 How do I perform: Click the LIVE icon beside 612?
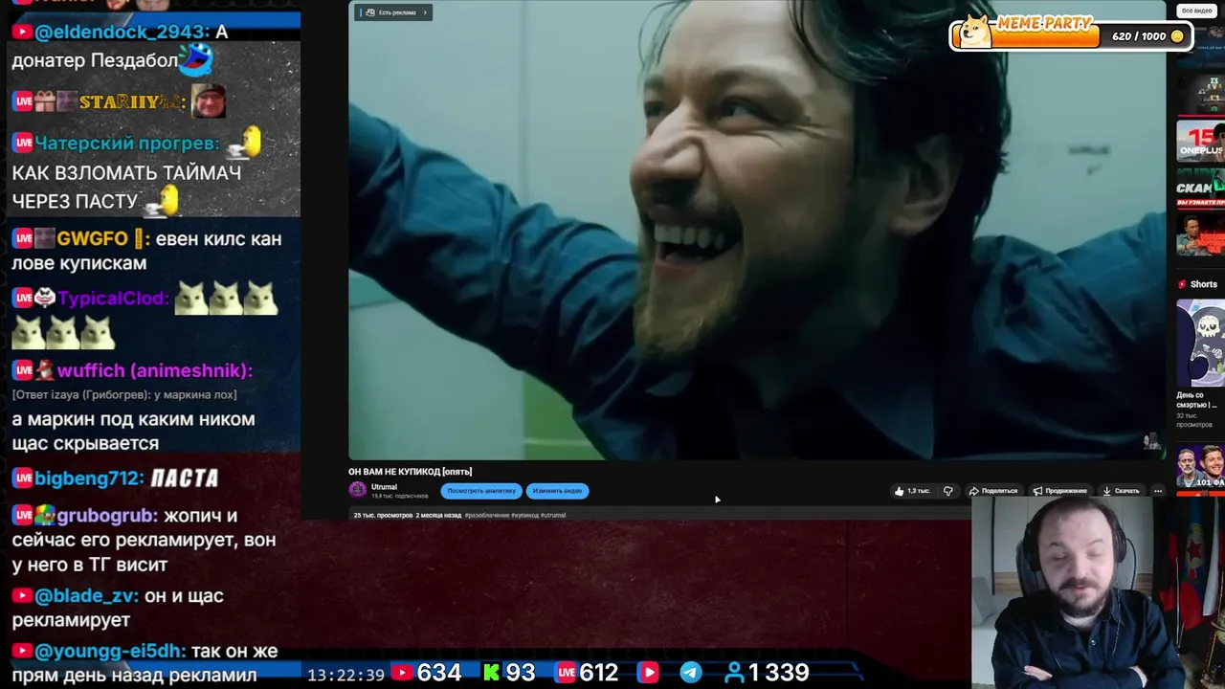tap(567, 673)
